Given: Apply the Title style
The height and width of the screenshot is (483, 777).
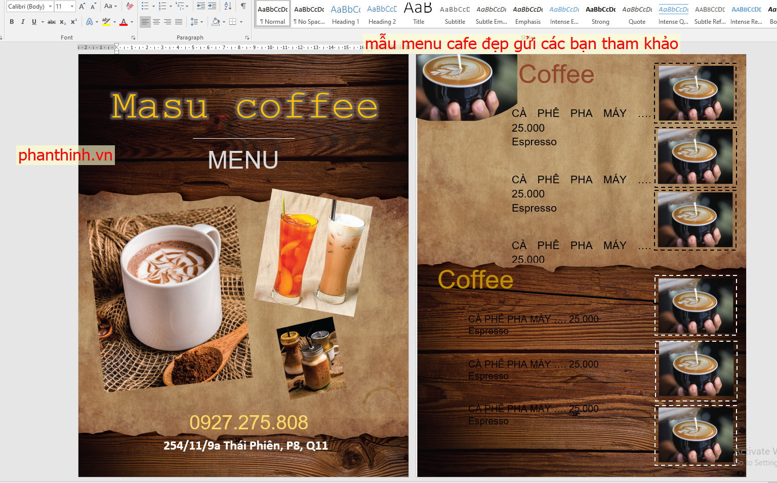Looking at the screenshot, I should [419, 14].
